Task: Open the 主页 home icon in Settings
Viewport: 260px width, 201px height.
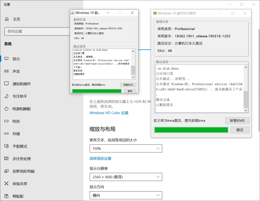Action: tap(7, 19)
